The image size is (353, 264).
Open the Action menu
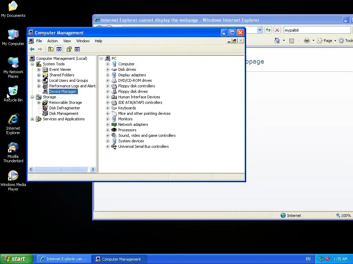52,41
